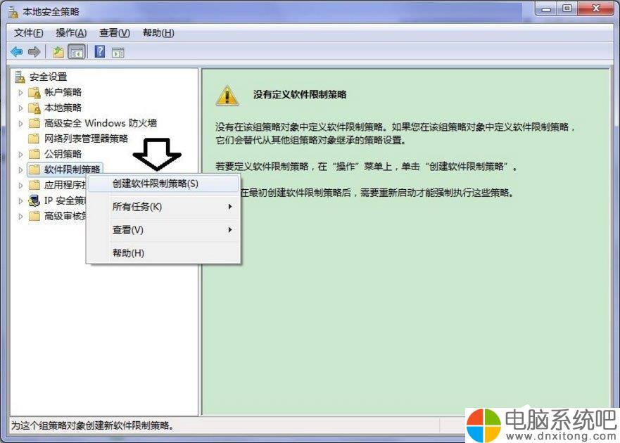
Task: Open the 操作(A) menu in menu bar
Action: point(71,33)
